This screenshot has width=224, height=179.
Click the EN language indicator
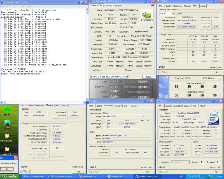(x=181, y=176)
